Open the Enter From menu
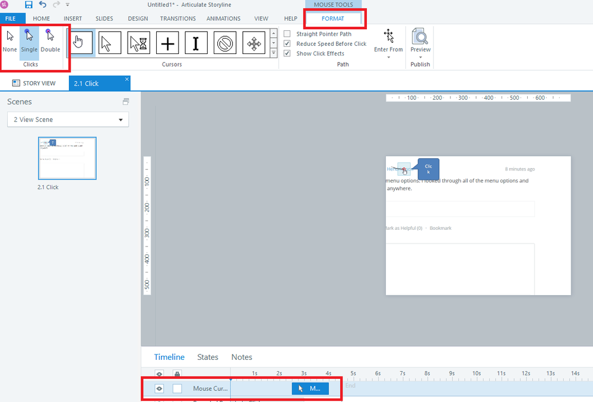This screenshot has height=402, width=593. coord(388,43)
